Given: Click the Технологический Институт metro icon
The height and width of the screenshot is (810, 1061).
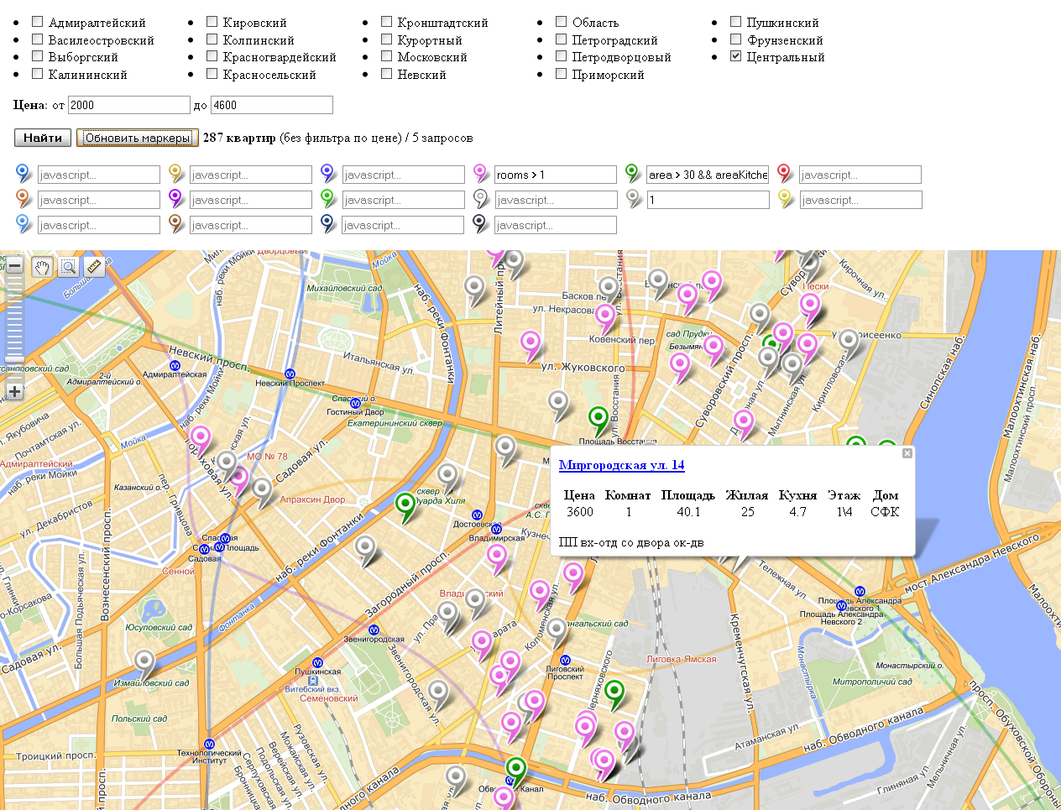Looking at the screenshot, I should [x=209, y=744].
